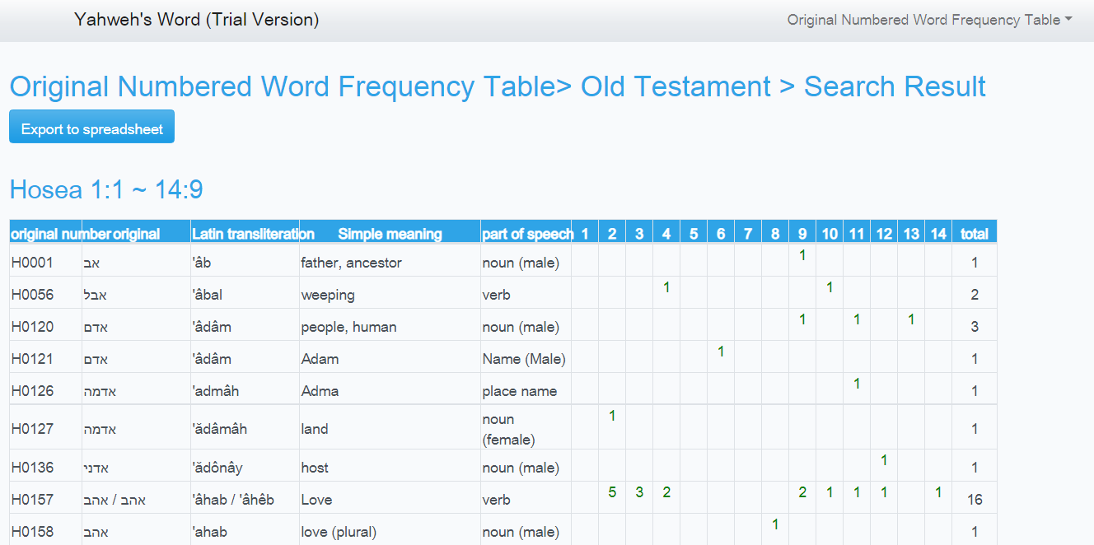Click the 'original number' column header
This screenshot has height=545, width=1094.
(x=45, y=234)
